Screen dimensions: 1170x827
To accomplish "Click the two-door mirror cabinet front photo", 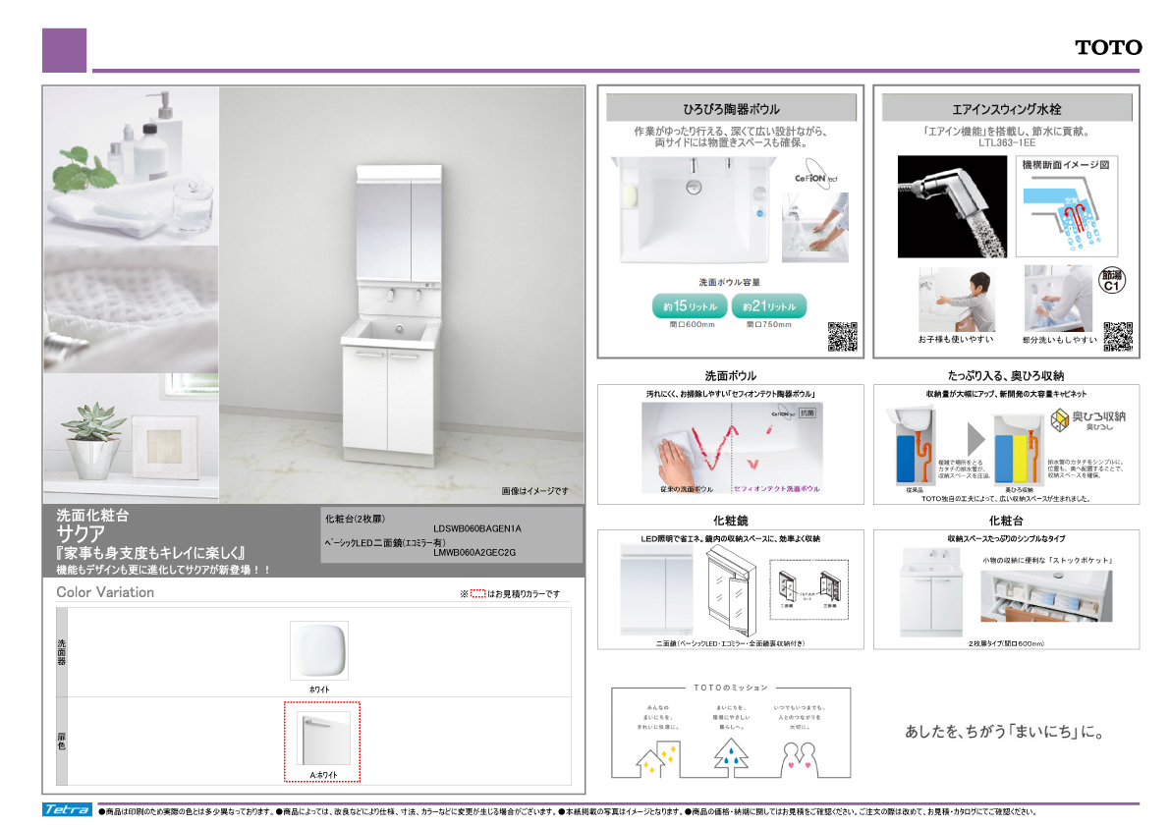I will 657,589.
